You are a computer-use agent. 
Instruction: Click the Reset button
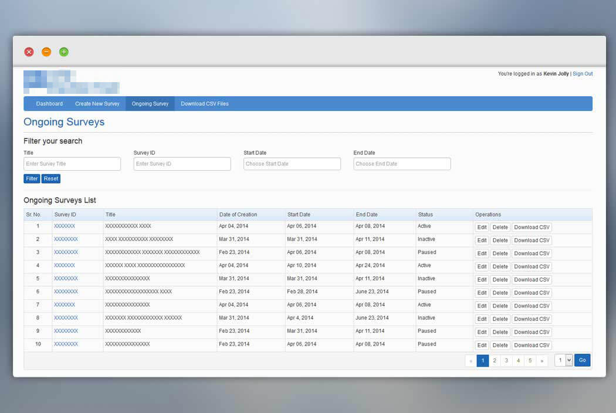(51, 179)
